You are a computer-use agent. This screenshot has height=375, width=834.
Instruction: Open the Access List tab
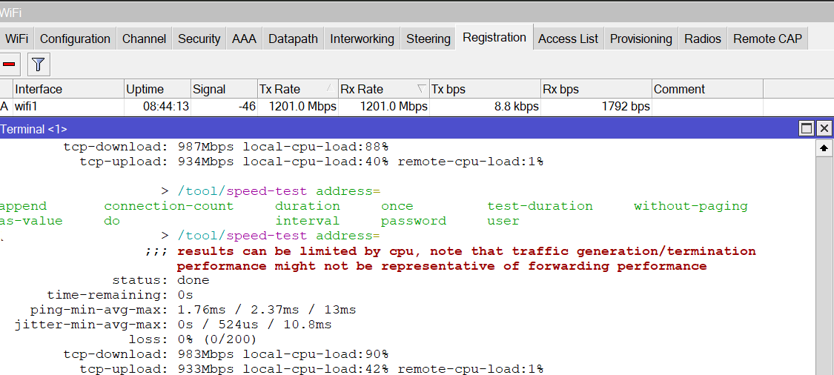point(568,39)
